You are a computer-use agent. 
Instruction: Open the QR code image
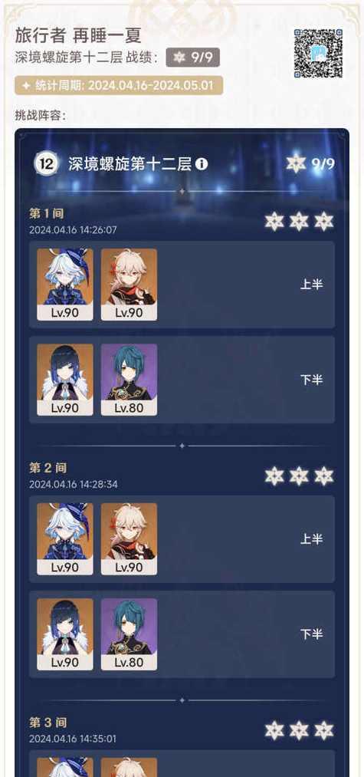319,53
